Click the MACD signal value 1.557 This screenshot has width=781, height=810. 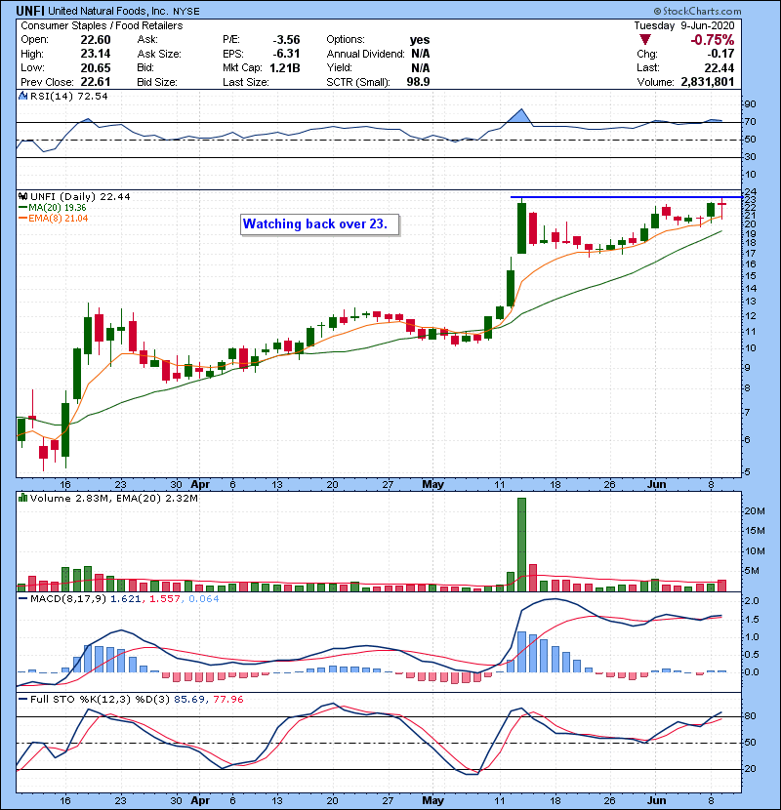coord(165,599)
